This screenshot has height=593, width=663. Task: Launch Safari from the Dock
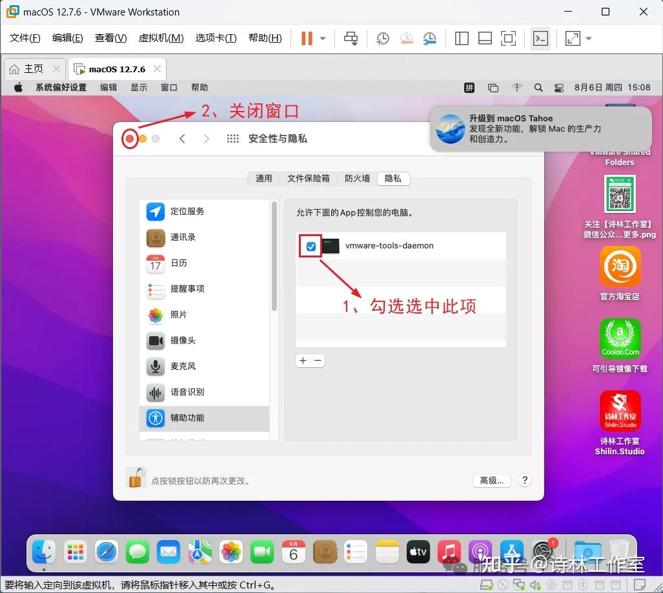click(x=106, y=552)
